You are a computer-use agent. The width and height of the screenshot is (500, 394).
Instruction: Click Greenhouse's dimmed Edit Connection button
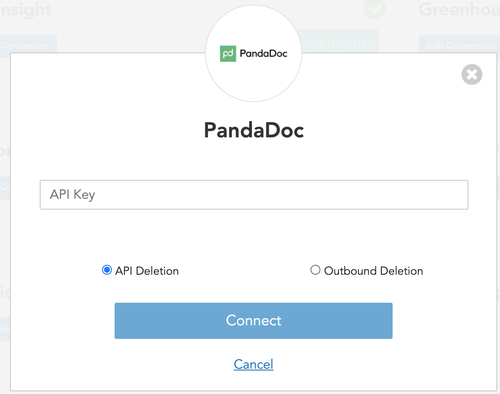tap(459, 46)
